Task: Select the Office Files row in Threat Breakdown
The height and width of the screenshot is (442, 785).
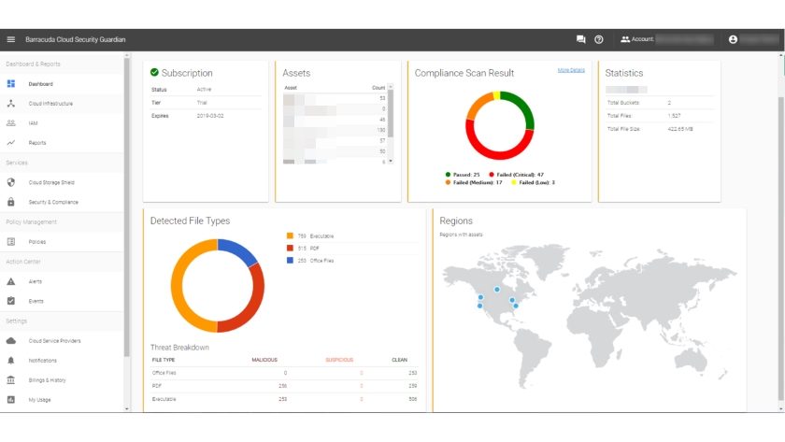Action: (x=284, y=373)
